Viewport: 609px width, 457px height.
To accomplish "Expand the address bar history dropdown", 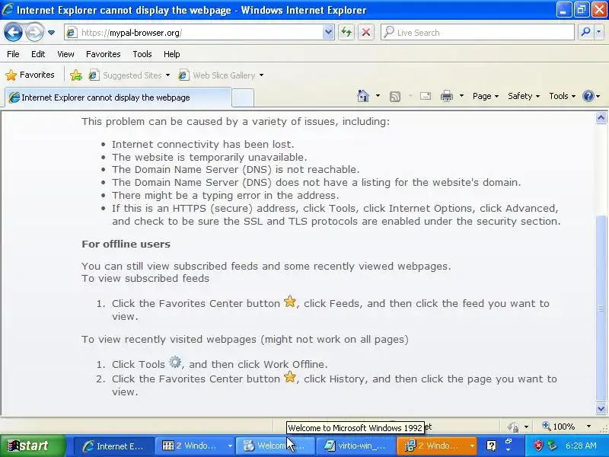I will (328, 33).
